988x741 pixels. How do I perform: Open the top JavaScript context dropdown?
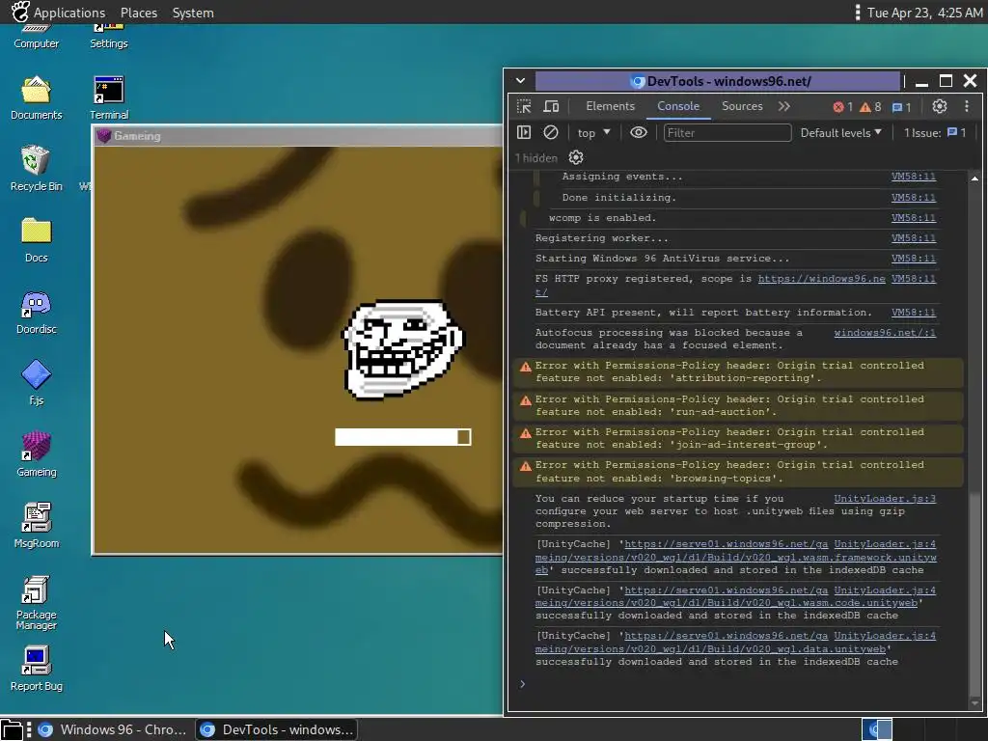[593, 133]
